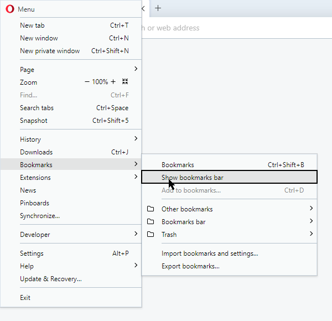
Task: Expand the Extensions submenu arrow
Action: coord(136,177)
